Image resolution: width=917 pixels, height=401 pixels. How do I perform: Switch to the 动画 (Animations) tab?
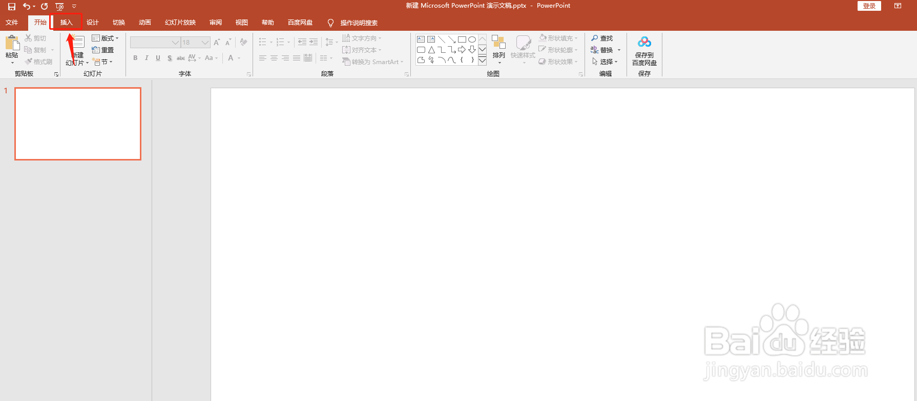[145, 23]
